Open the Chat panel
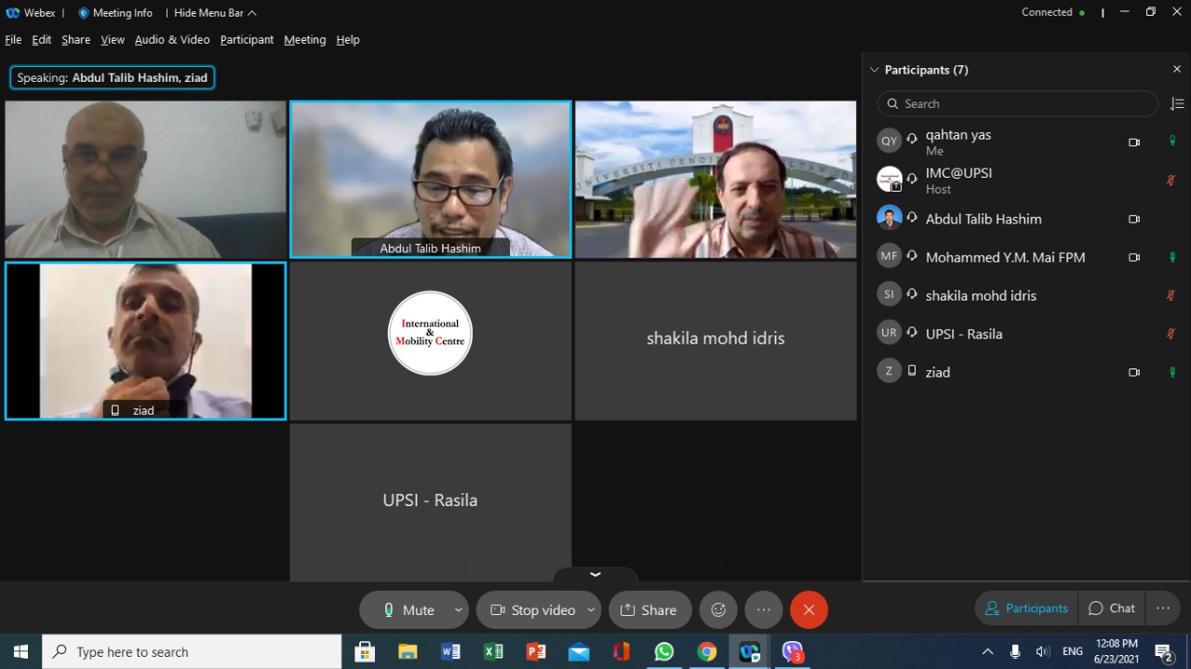This screenshot has width=1191, height=669. (1112, 609)
